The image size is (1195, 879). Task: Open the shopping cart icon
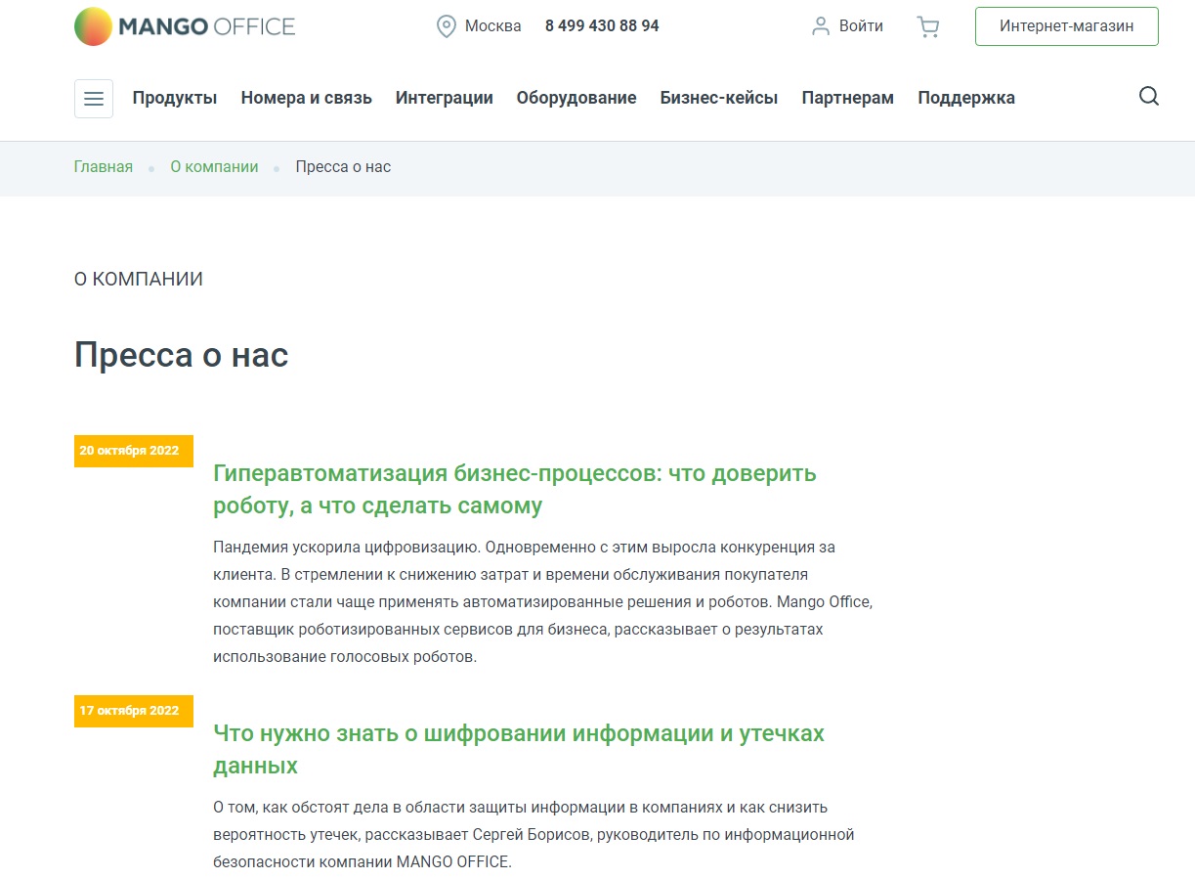[927, 26]
